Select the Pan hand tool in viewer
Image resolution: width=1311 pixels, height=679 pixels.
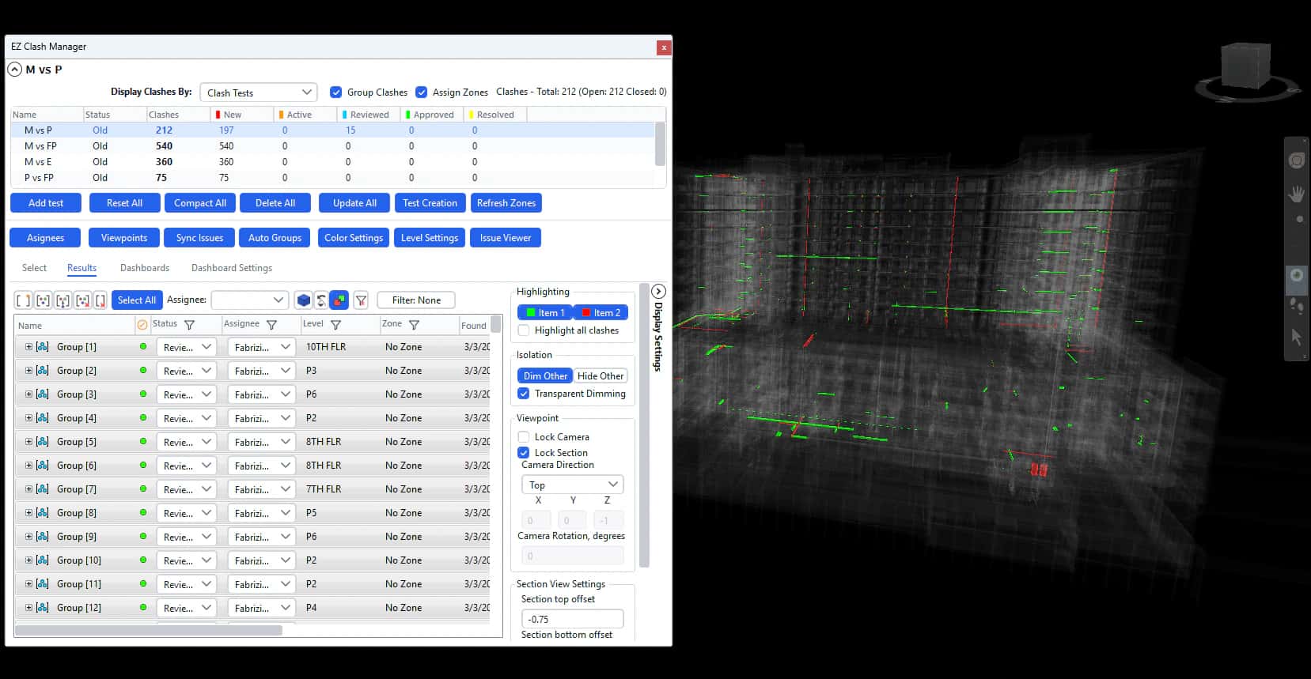tap(1296, 194)
